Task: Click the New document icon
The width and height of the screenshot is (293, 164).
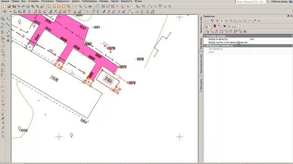Action: (5, 6)
